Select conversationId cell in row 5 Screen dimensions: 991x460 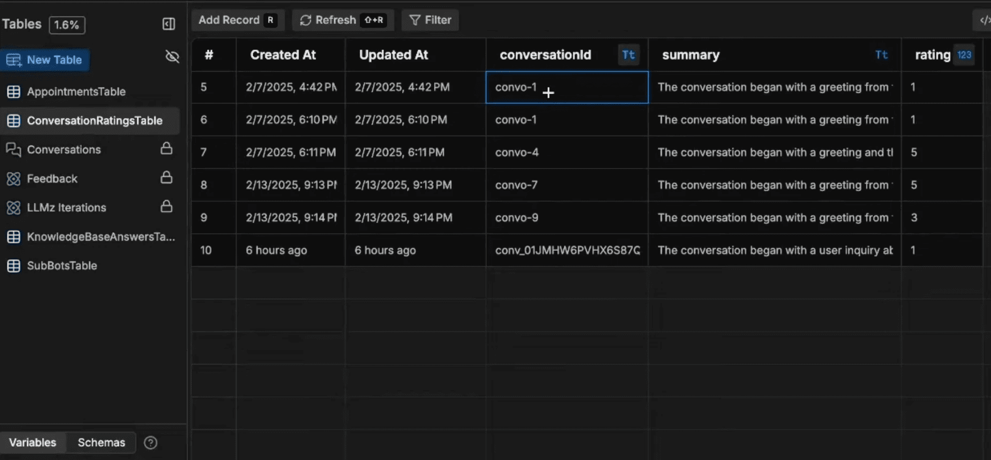pyautogui.click(x=567, y=87)
